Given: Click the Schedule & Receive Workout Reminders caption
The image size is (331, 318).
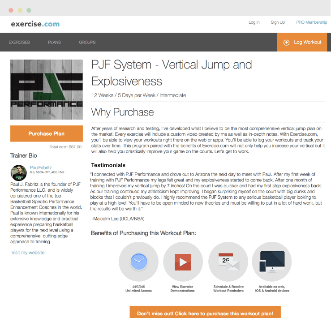Looking at the screenshot, I should pyautogui.click(x=228, y=288).
